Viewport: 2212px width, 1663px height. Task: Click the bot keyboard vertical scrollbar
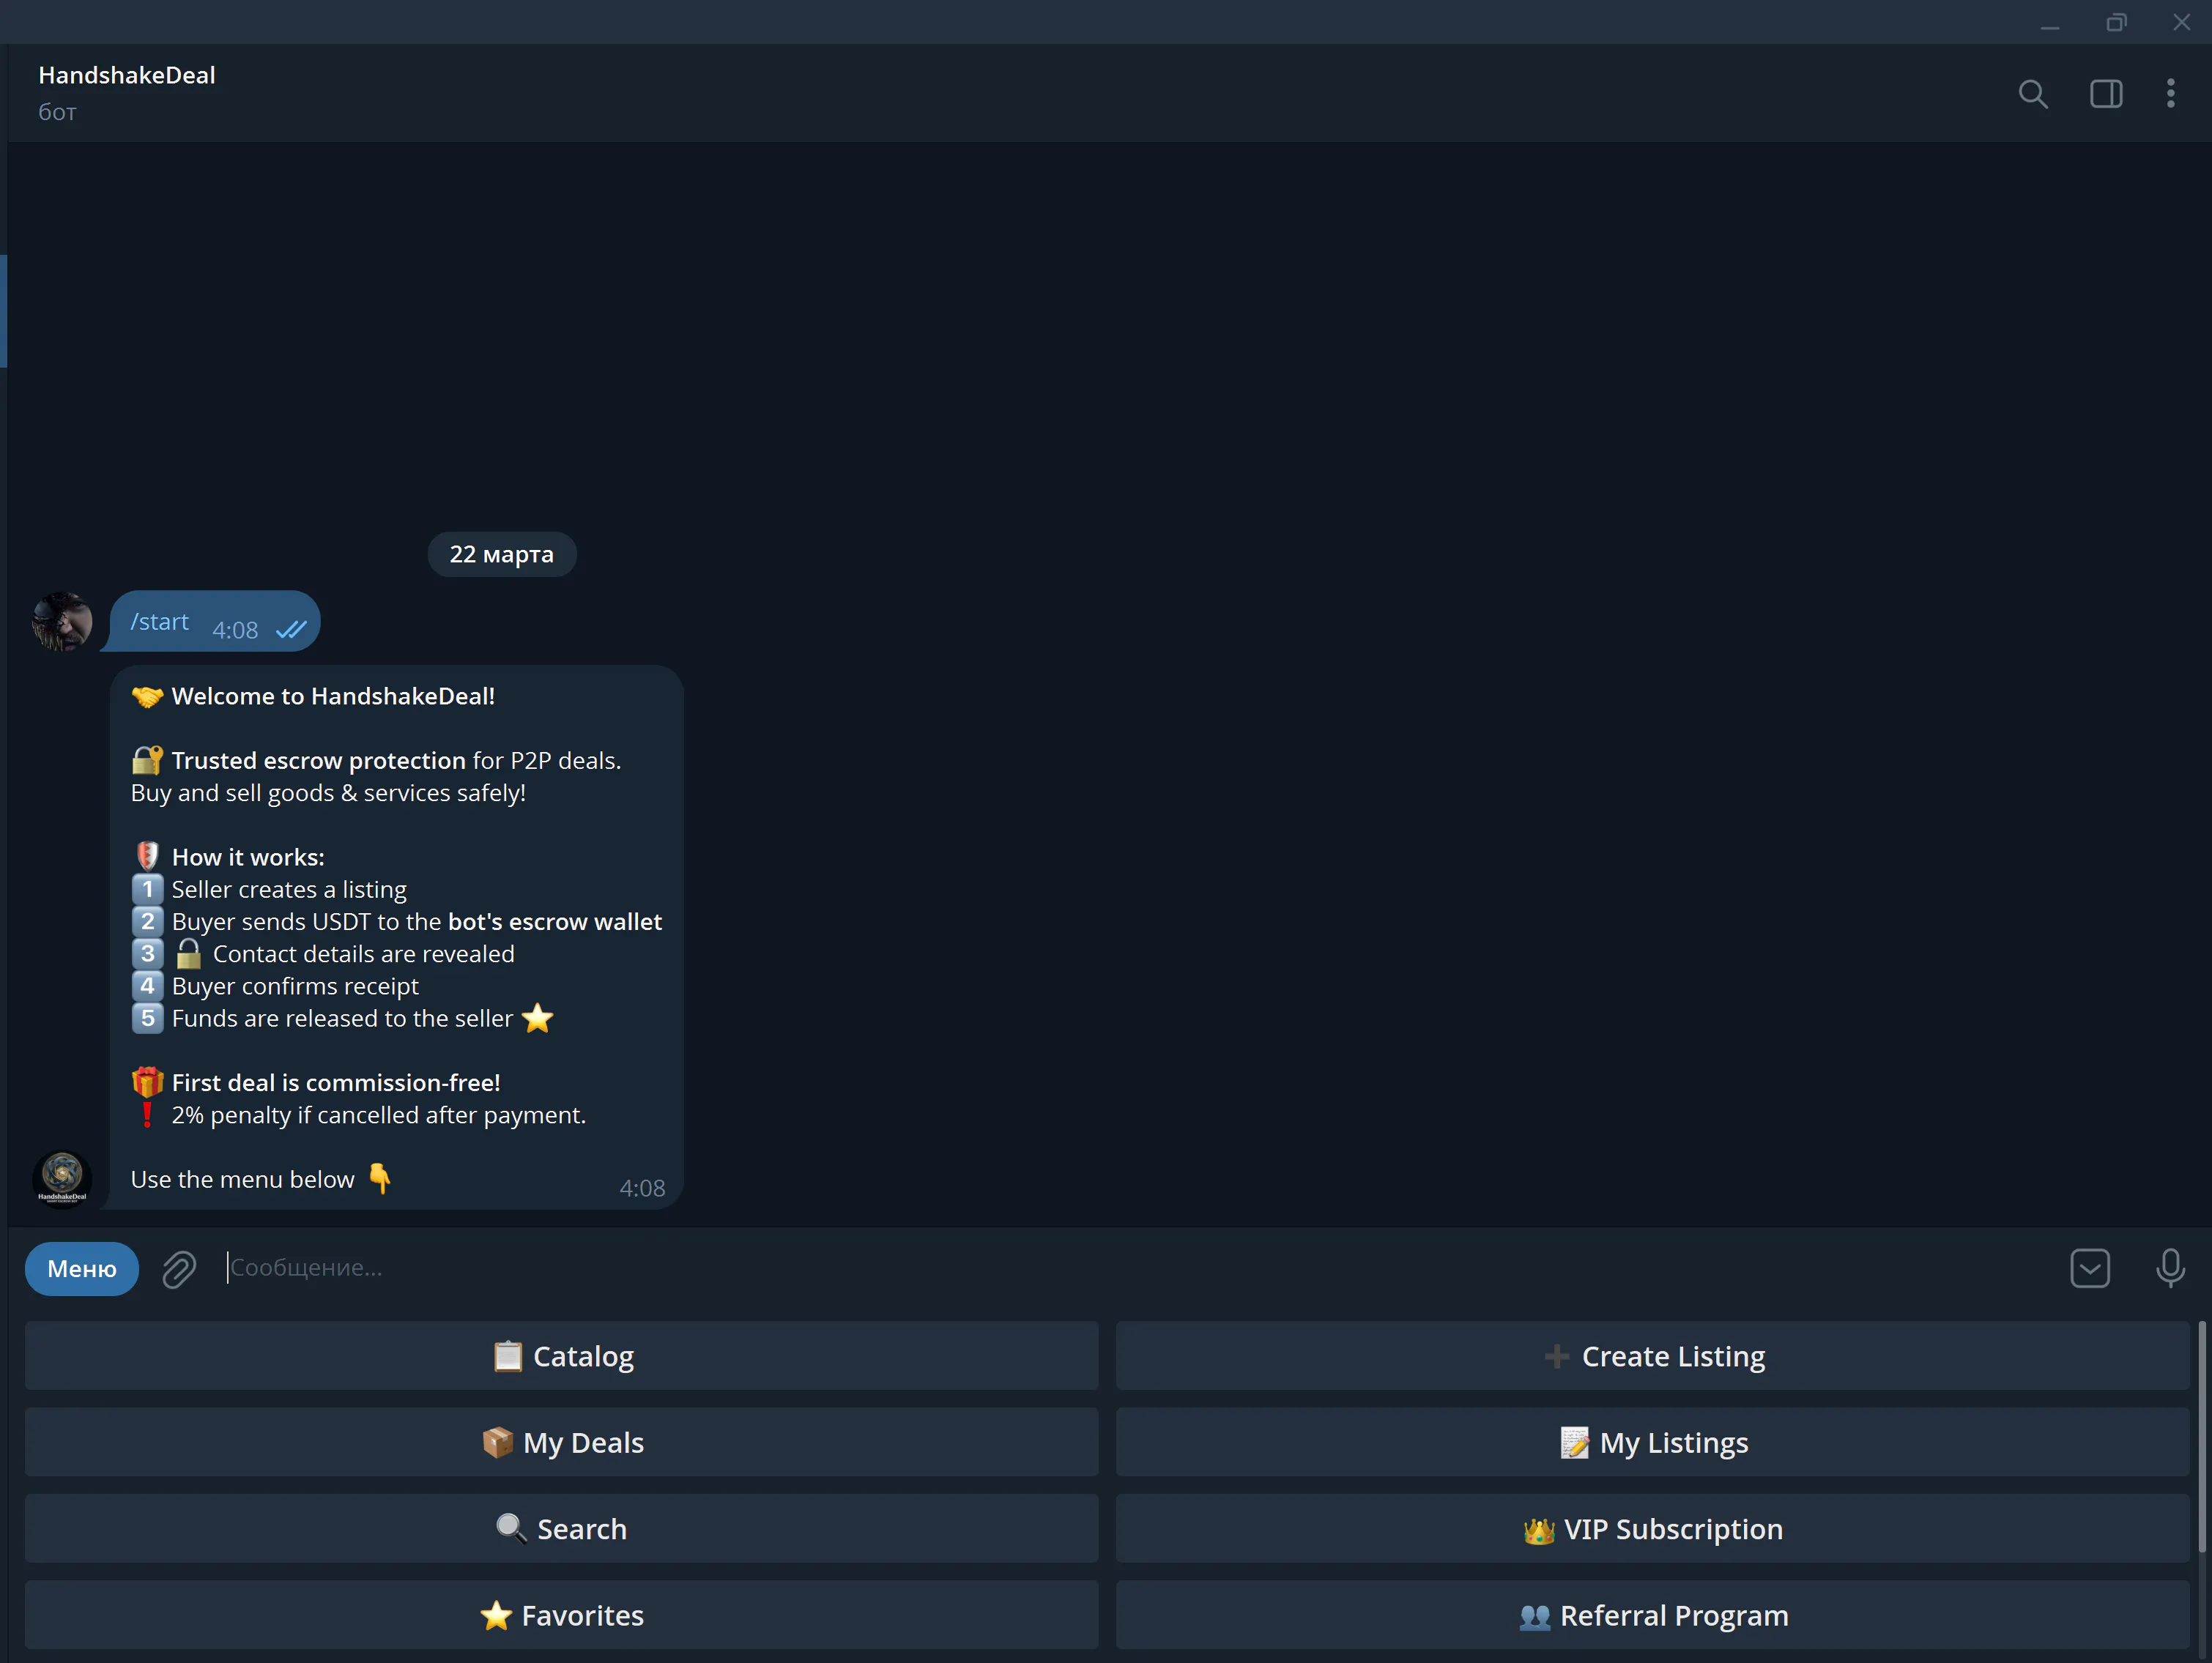(x=2201, y=1438)
